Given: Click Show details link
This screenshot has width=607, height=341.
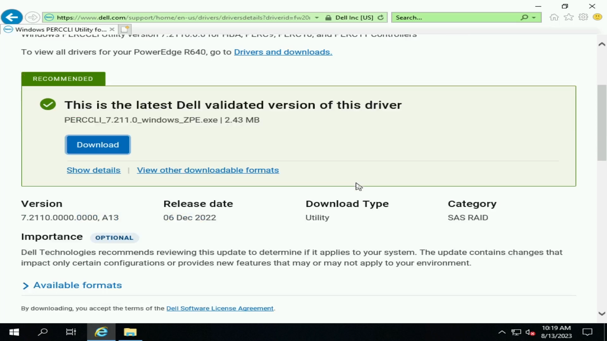Looking at the screenshot, I should pos(94,170).
